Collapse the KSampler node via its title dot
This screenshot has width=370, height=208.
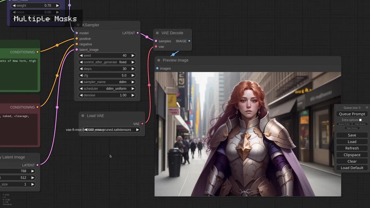pyautogui.click(x=78, y=25)
